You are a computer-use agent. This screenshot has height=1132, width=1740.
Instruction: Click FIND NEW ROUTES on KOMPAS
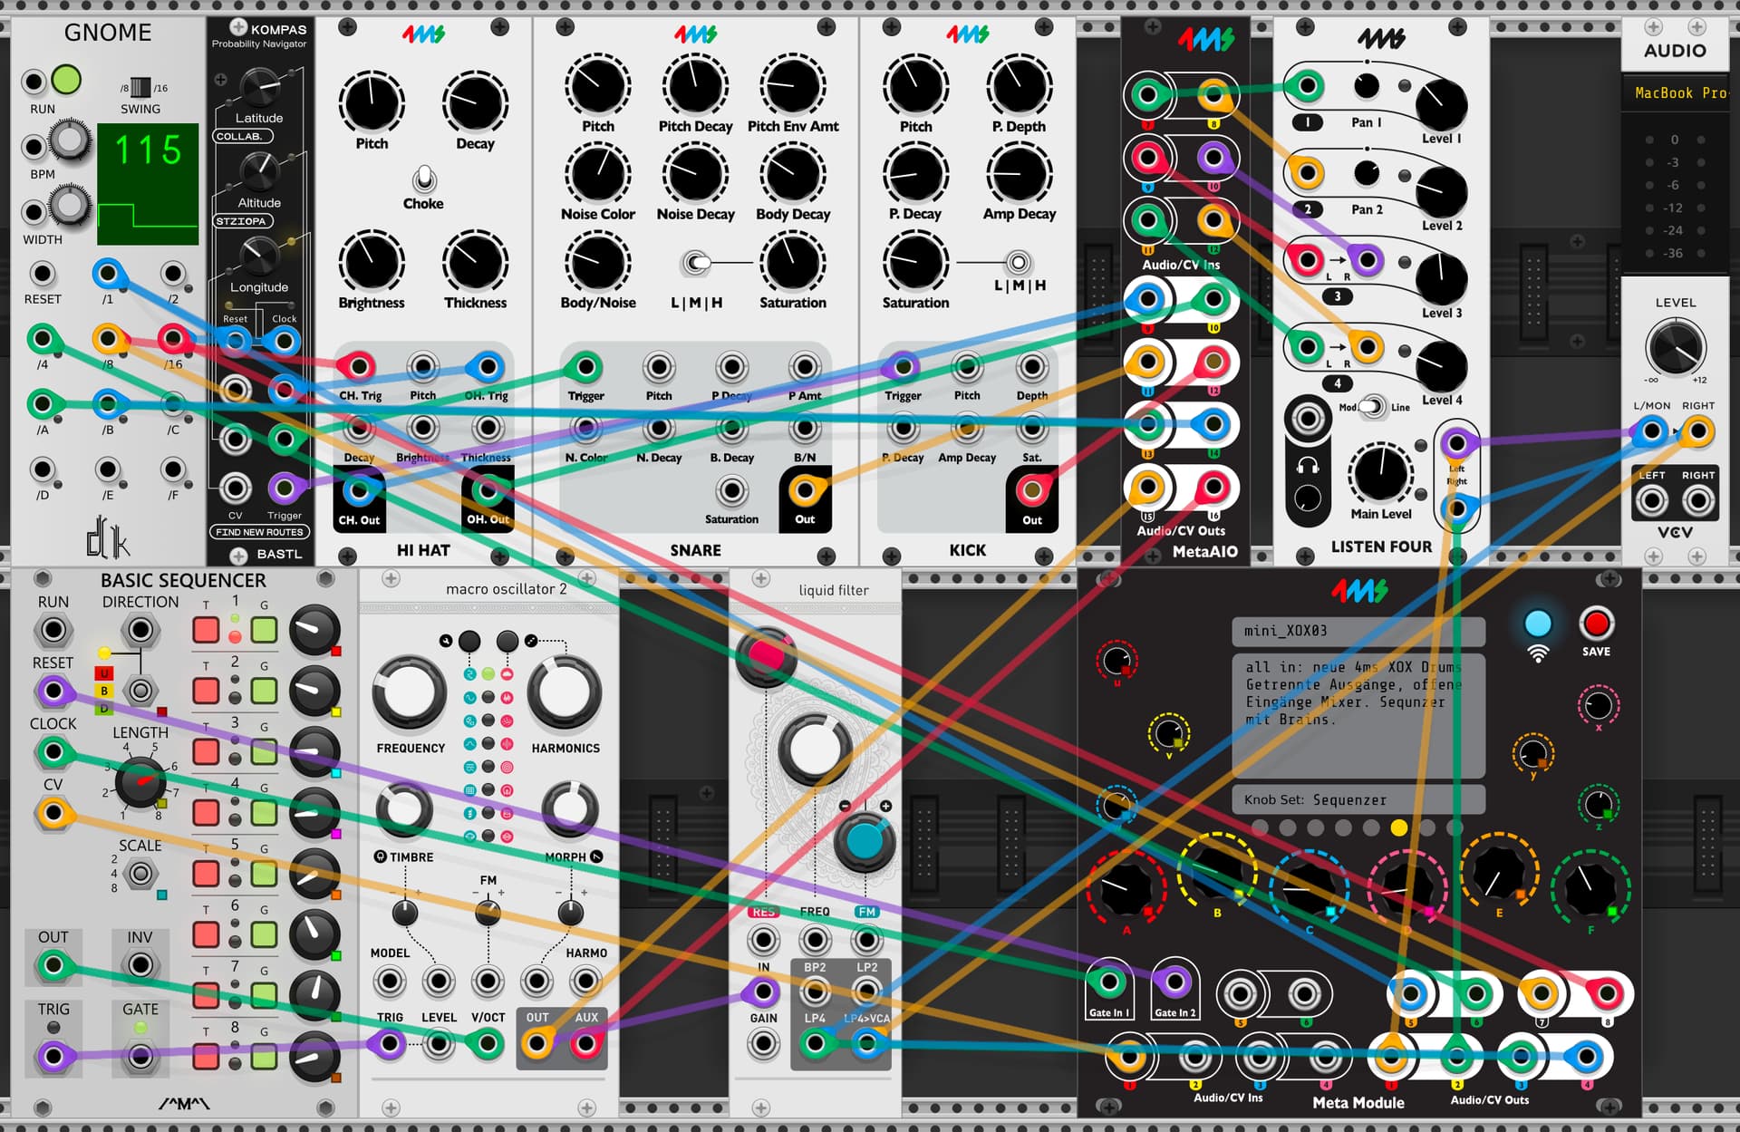(x=259, y=532)
